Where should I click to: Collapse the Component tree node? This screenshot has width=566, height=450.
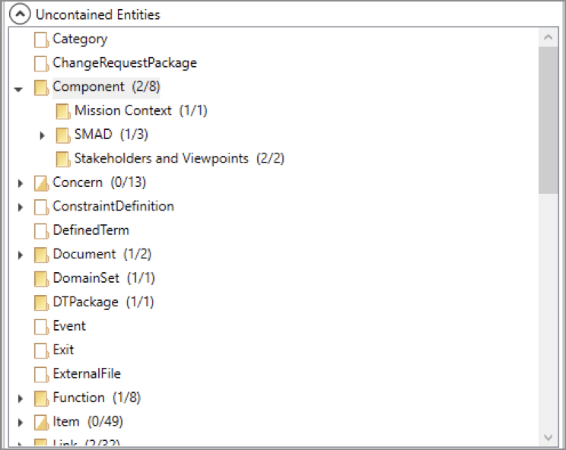pos(19,88)
